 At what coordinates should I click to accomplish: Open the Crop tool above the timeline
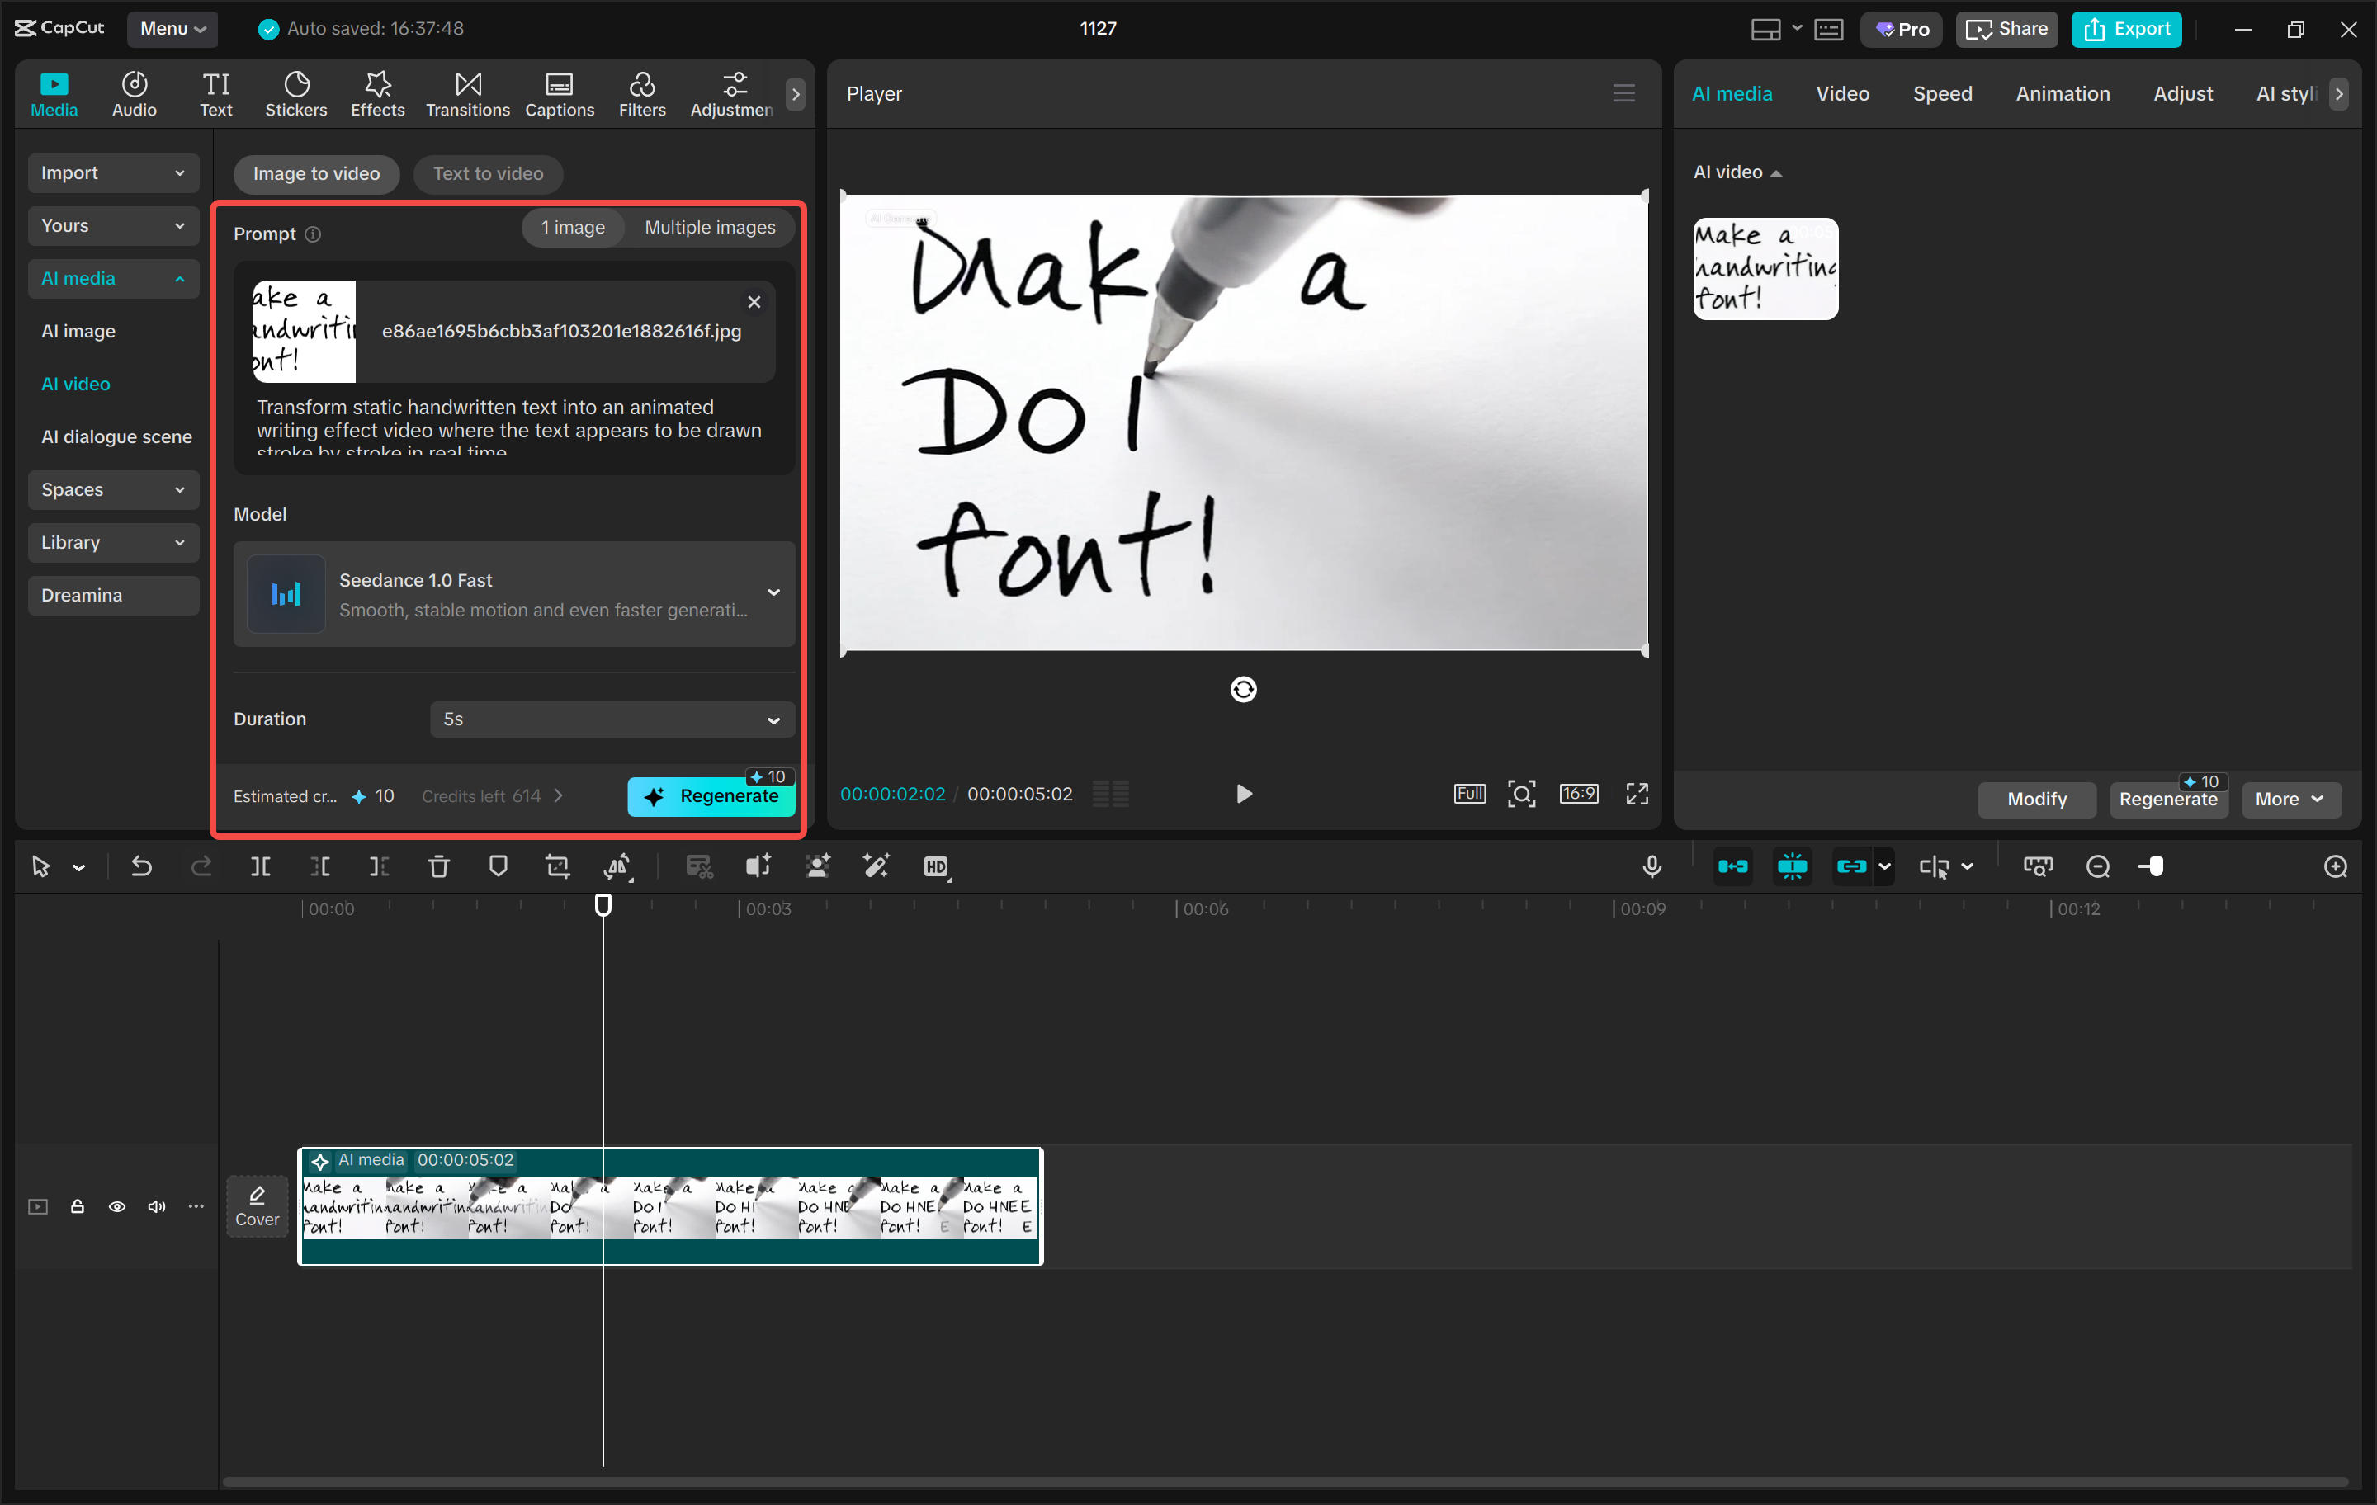(x=558, y=866)
